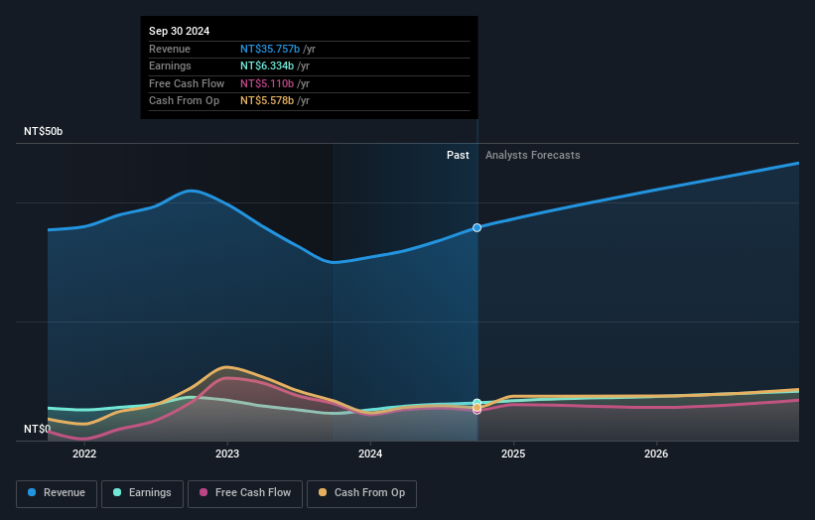Click the 2024 x-axis label
815x520 pixels.
370,454
